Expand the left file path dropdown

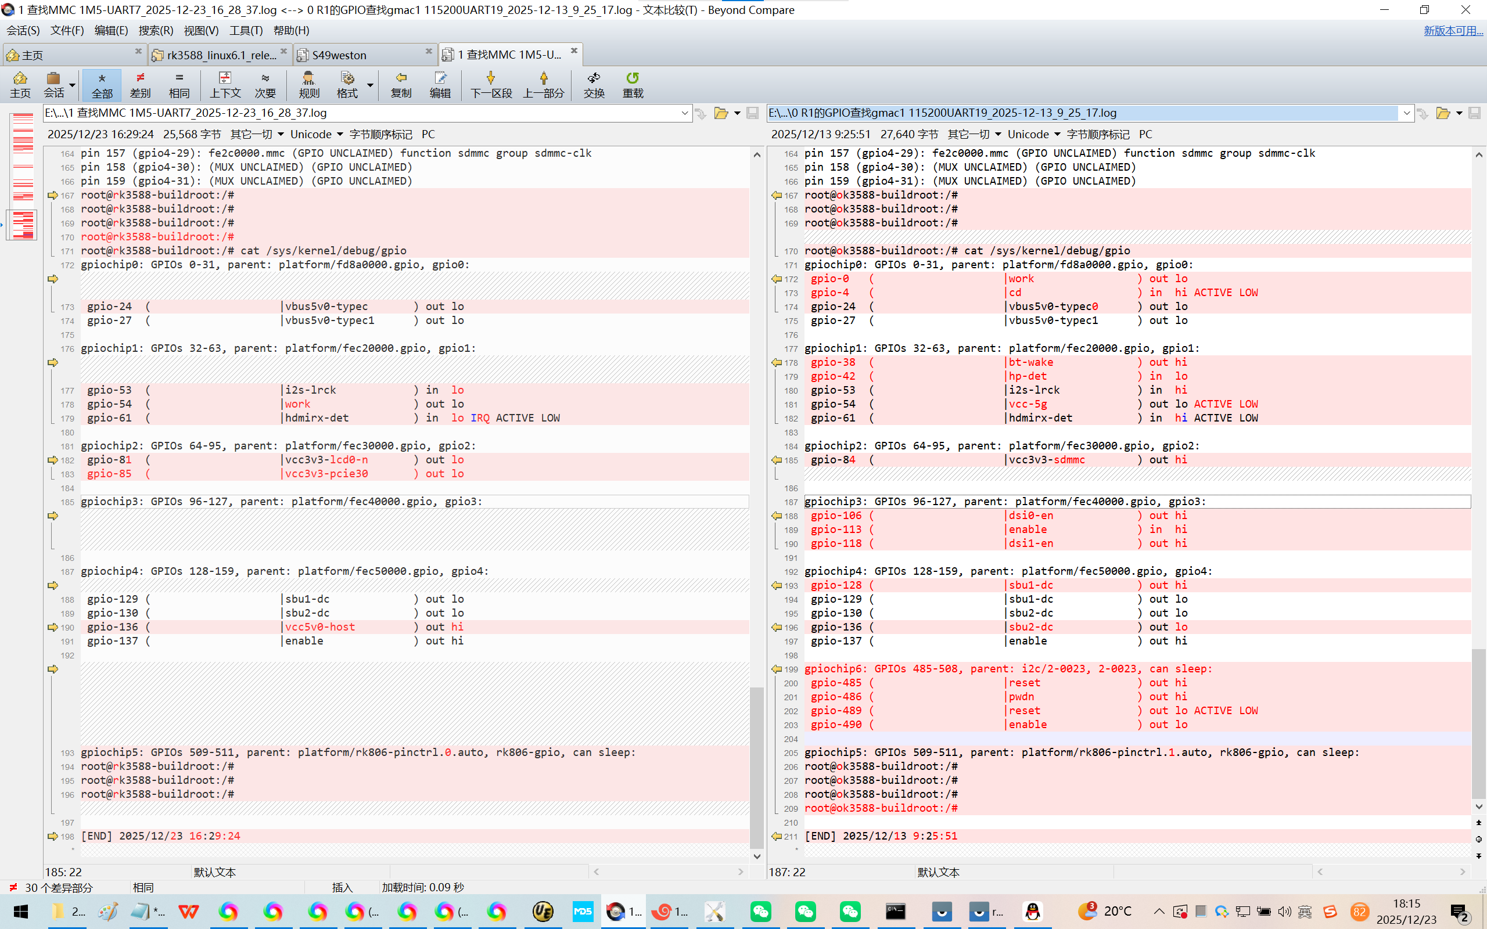pyautogui.click(x=684, y=113)
